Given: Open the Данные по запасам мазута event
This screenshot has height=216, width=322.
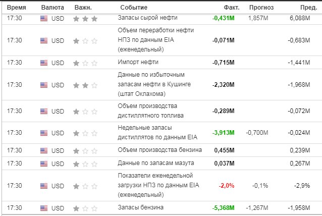Looking at the screenshot, I should (155, 163).
